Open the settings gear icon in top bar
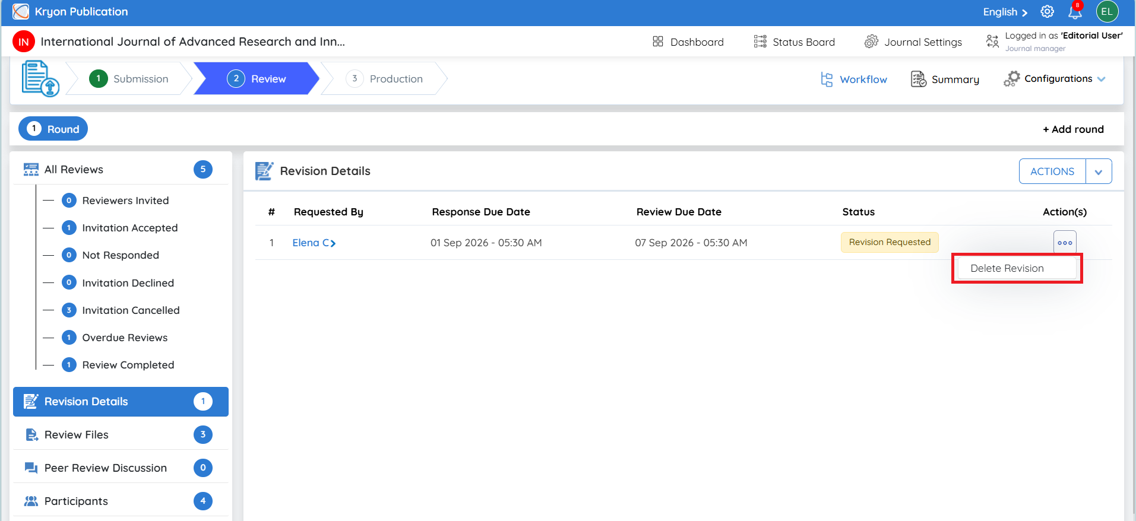Viewport: 1136px width, 521px height. [1048, 11]
